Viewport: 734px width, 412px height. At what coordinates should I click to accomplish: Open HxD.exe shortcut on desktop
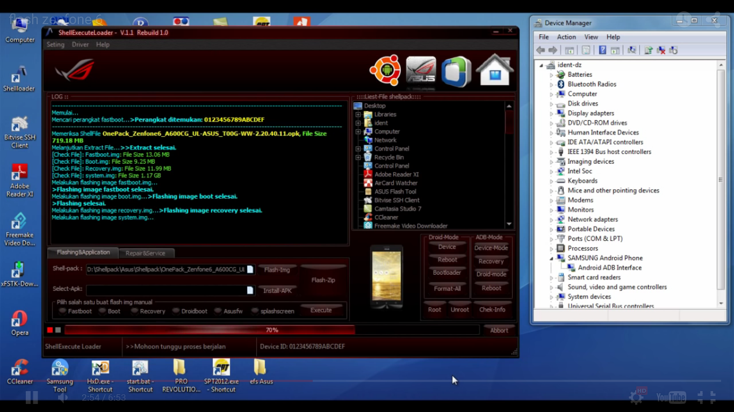click(100, 376)
